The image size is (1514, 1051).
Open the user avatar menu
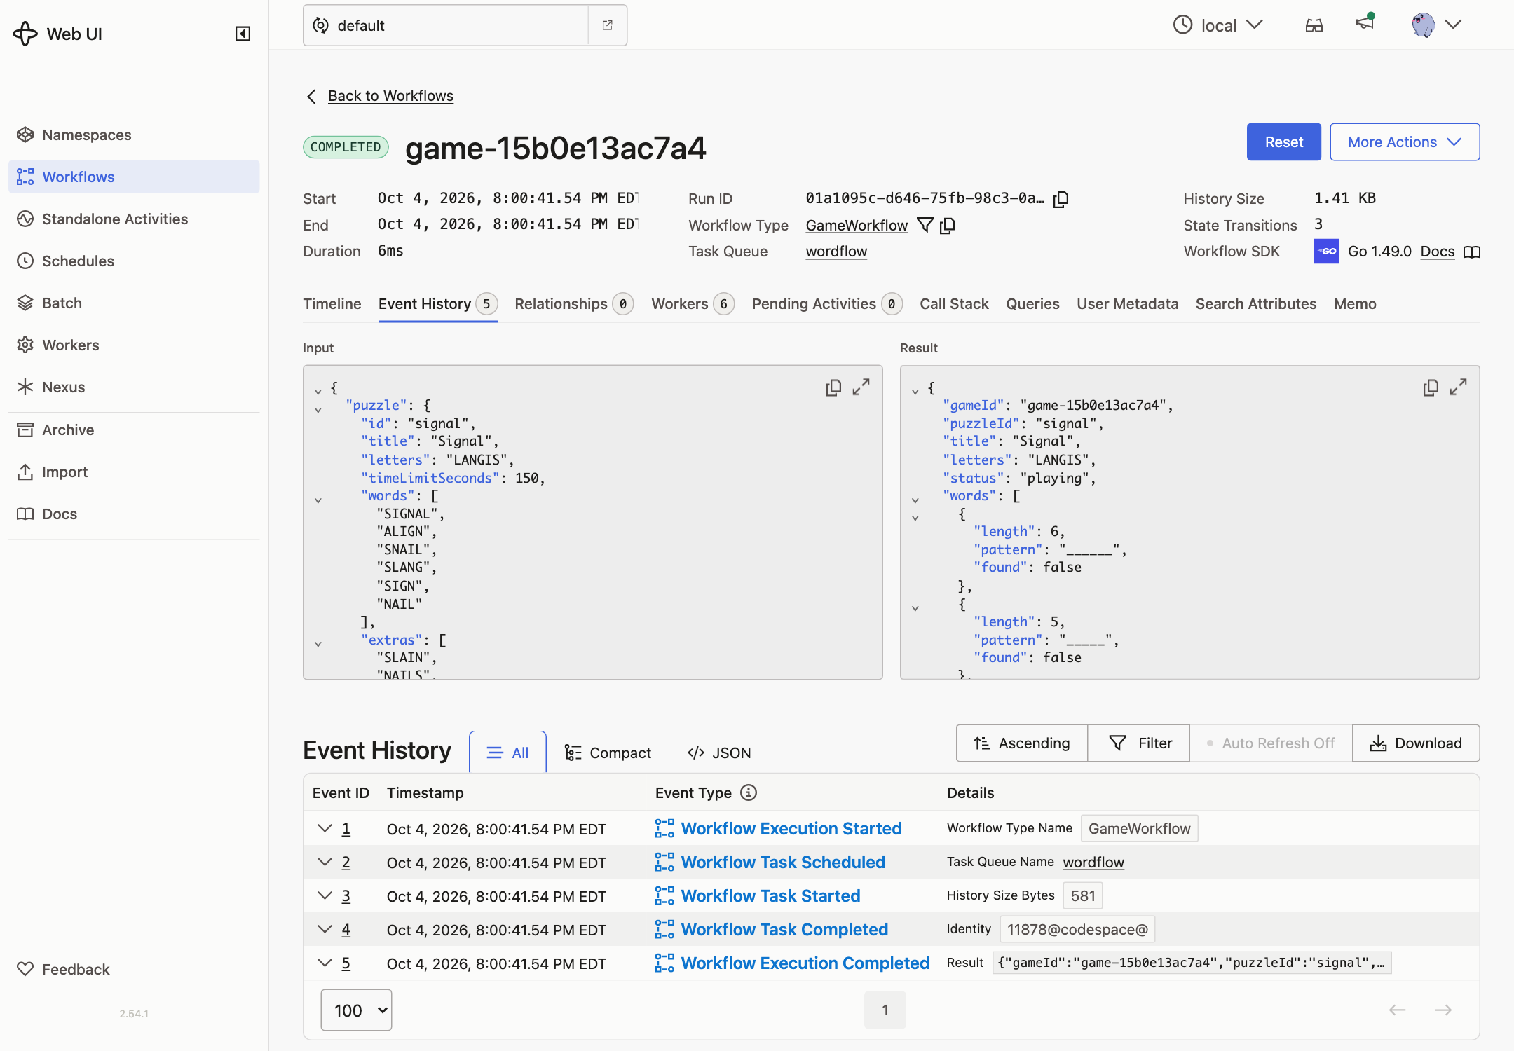[1436, 25]
